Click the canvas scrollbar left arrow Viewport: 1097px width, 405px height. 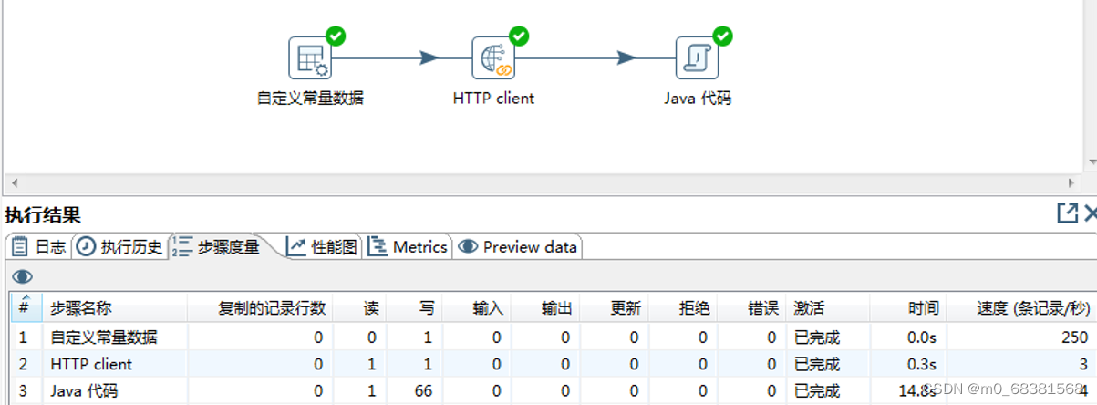15,182
